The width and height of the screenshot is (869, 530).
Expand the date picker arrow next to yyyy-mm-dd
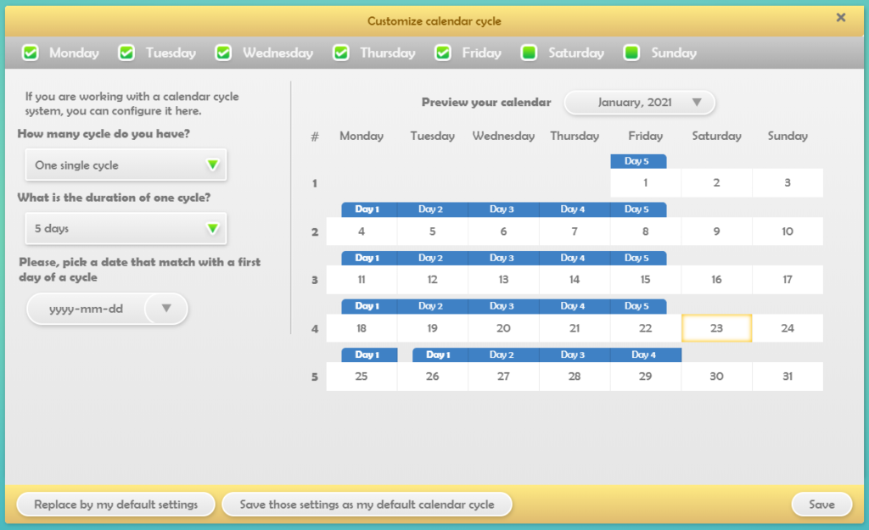(x=166, y=309)
